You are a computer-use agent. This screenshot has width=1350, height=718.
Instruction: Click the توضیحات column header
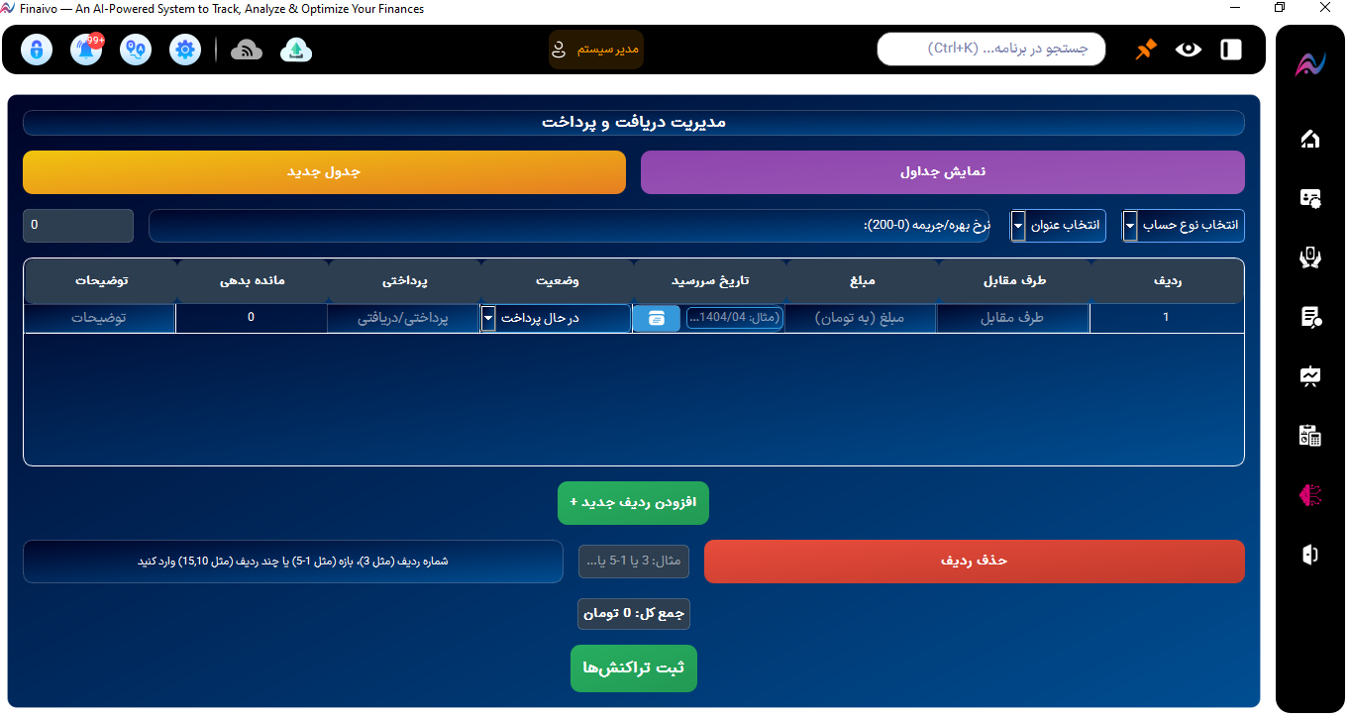tap(101, 281)
